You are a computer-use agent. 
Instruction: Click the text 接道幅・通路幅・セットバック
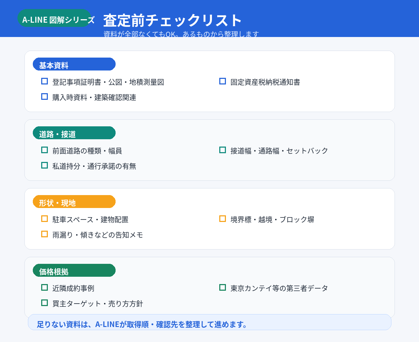279,151
